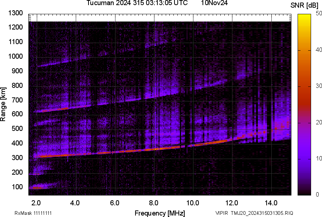Click the range tick label 400
Viewport: 322px width, 217px height.
pos(17,143)
